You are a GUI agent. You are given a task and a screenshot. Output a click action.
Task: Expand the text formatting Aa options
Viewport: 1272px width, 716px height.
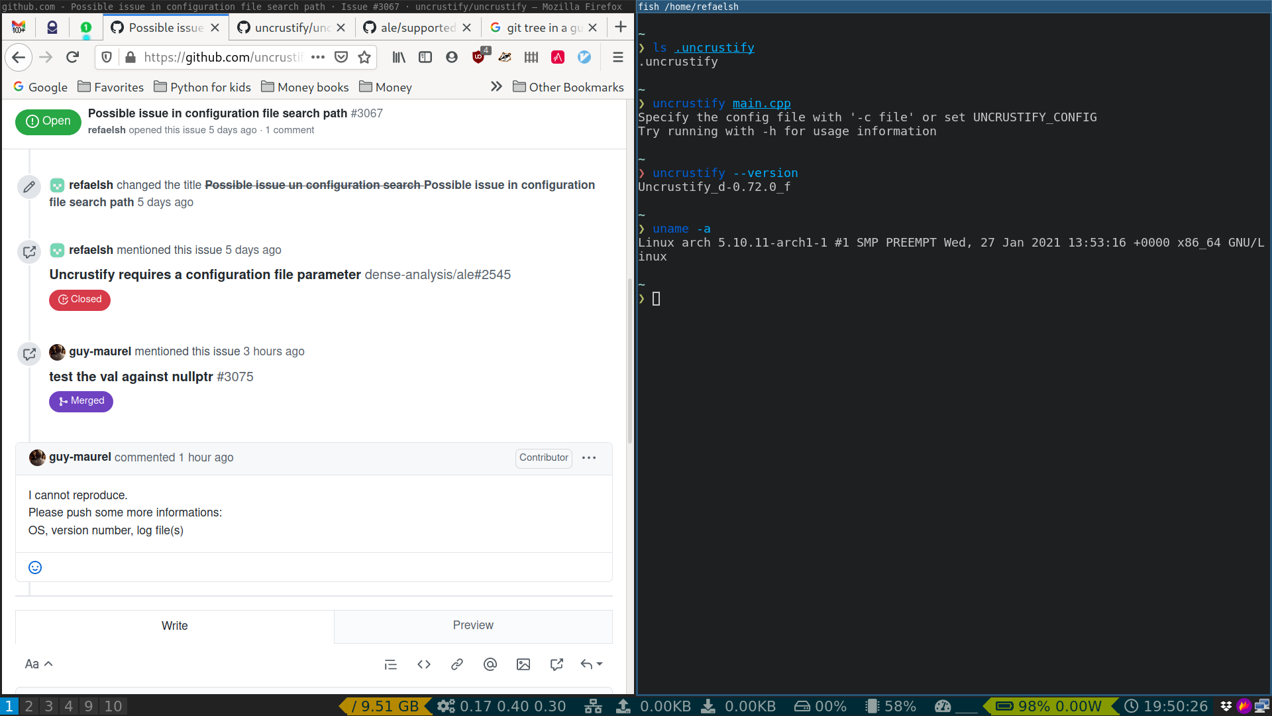coord(38,664)
